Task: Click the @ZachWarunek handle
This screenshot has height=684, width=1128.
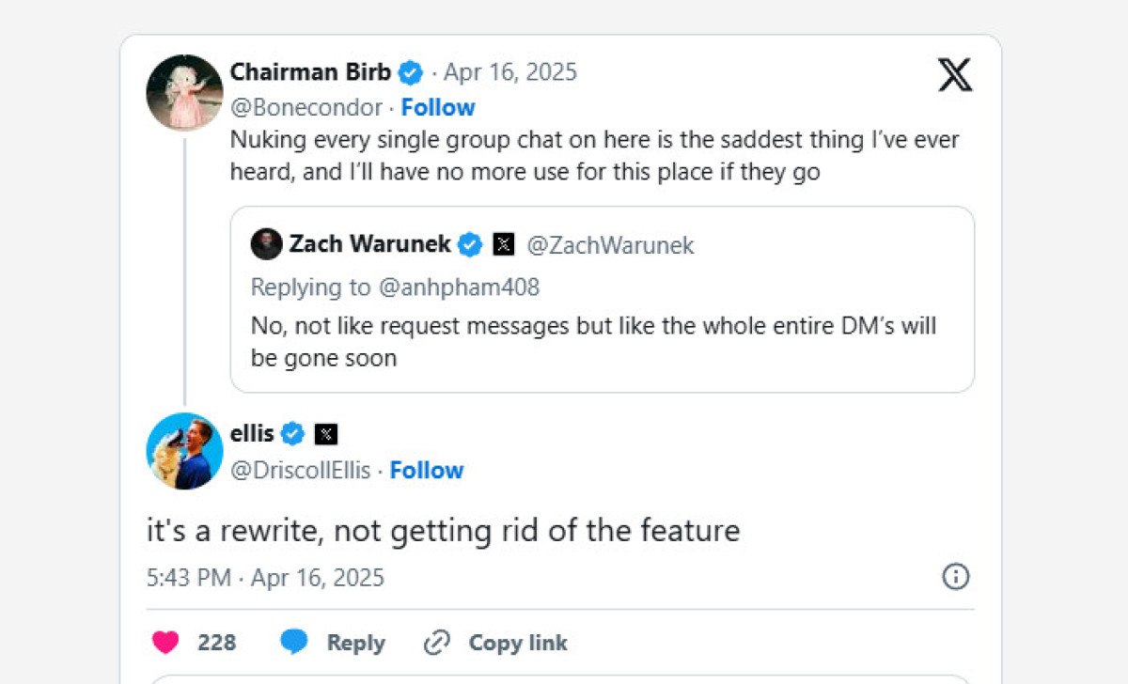Action: pos(610,245)
